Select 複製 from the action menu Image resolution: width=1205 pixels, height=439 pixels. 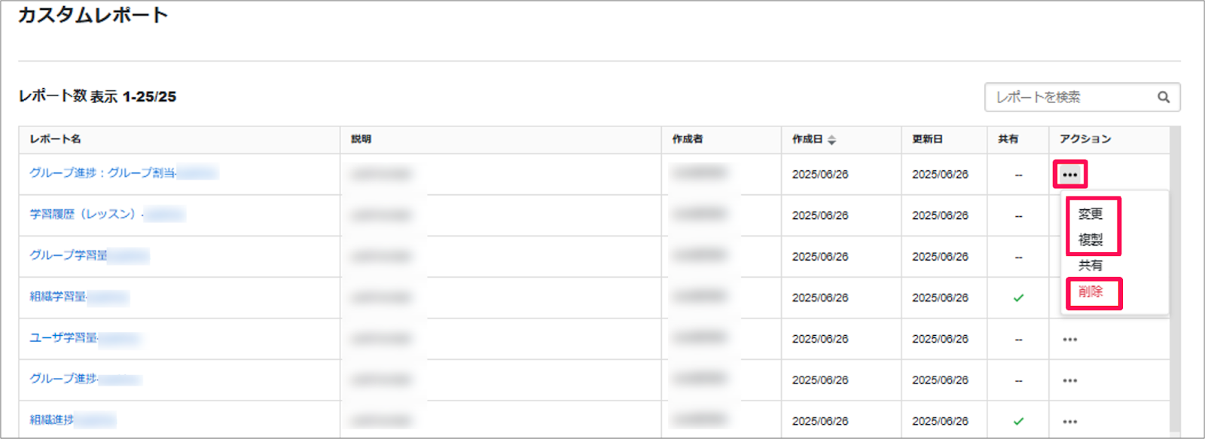click(1090, 239)
